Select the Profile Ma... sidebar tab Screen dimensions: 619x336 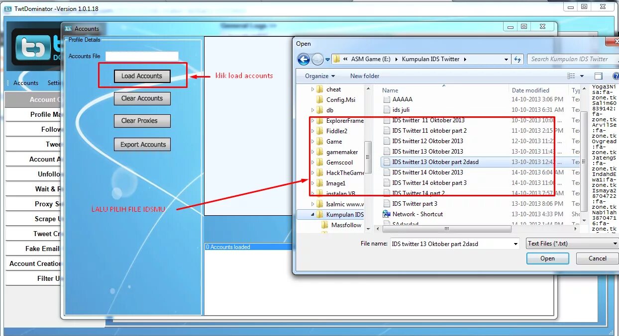point(33,114)
